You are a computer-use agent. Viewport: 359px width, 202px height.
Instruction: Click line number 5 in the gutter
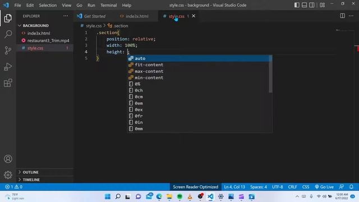pos(86,58)
